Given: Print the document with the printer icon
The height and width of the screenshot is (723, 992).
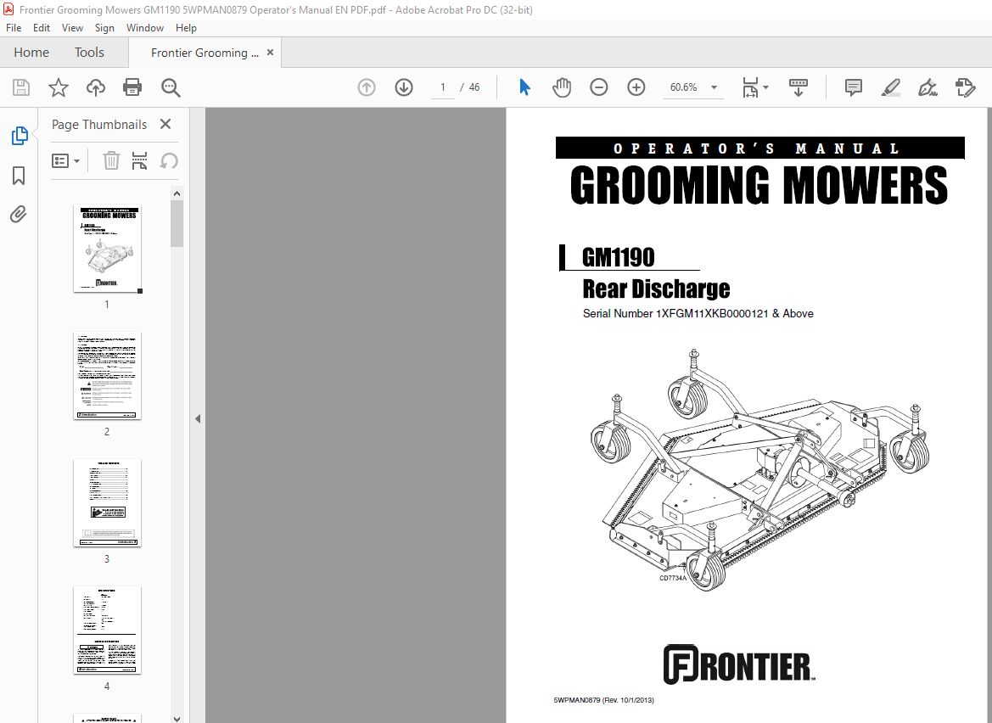Looking at the screenshot, I should [132, 87].
